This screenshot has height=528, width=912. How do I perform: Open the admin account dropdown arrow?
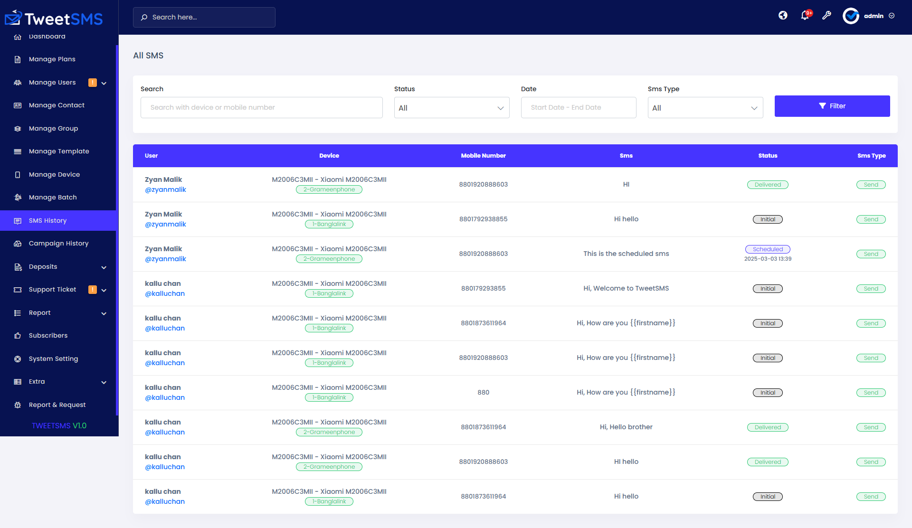coord(892,16)
